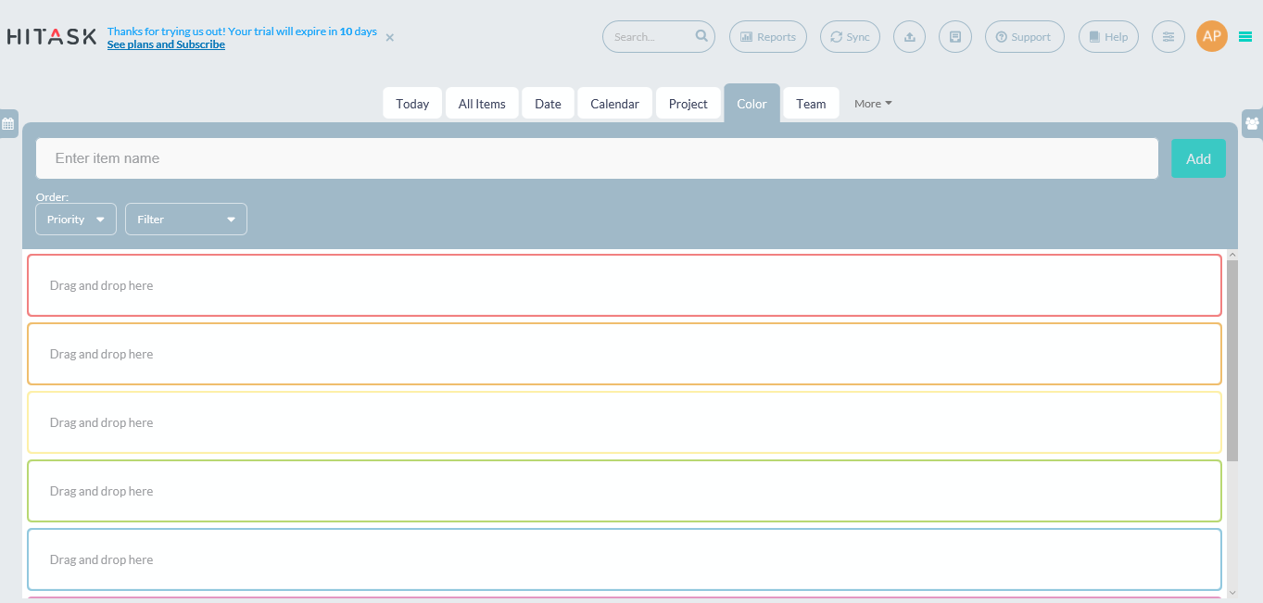The width and height of the screenshot is (1263, 603).
Task: Dismiss the trial expiry notice
Action: (390, 38)
